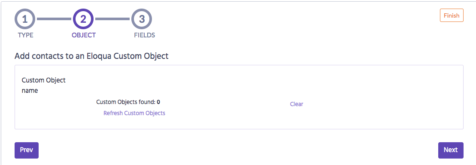Click the OBJECT step label
This screenshot has height=165, width=476.
[x=83, y=35]
